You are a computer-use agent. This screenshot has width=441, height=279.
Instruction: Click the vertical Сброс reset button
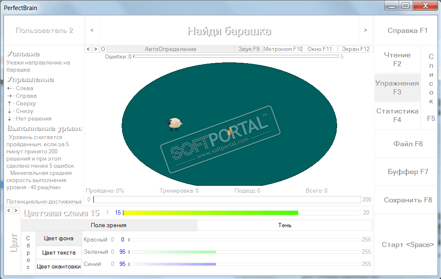(28, 252)
